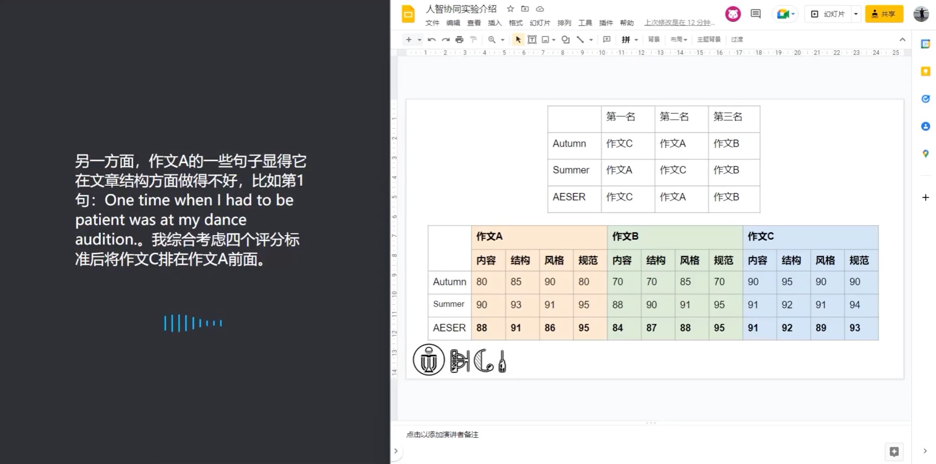Click the Print icon
Image resolution: width=936 pixels, height=464 pixels.
(459, 39)
